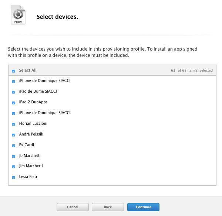222x216 pixels.
Task: Select the Florian Luccioni device row label
Action: 33,123
